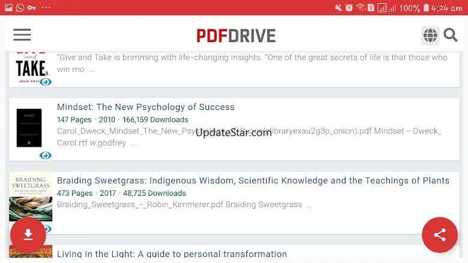Tap the Mindset book cover thumbnail
The width and height of the screenshot is (468, 263).
[x=29, y=128]
